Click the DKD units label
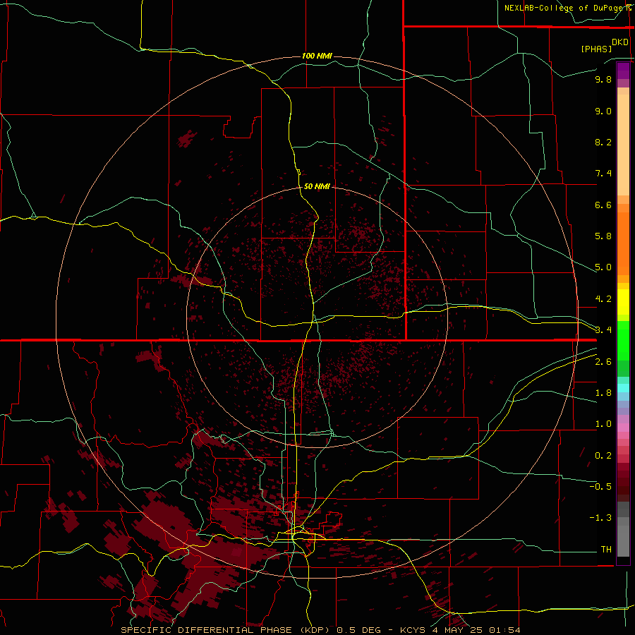635x635 pixels. coord(620,42)
